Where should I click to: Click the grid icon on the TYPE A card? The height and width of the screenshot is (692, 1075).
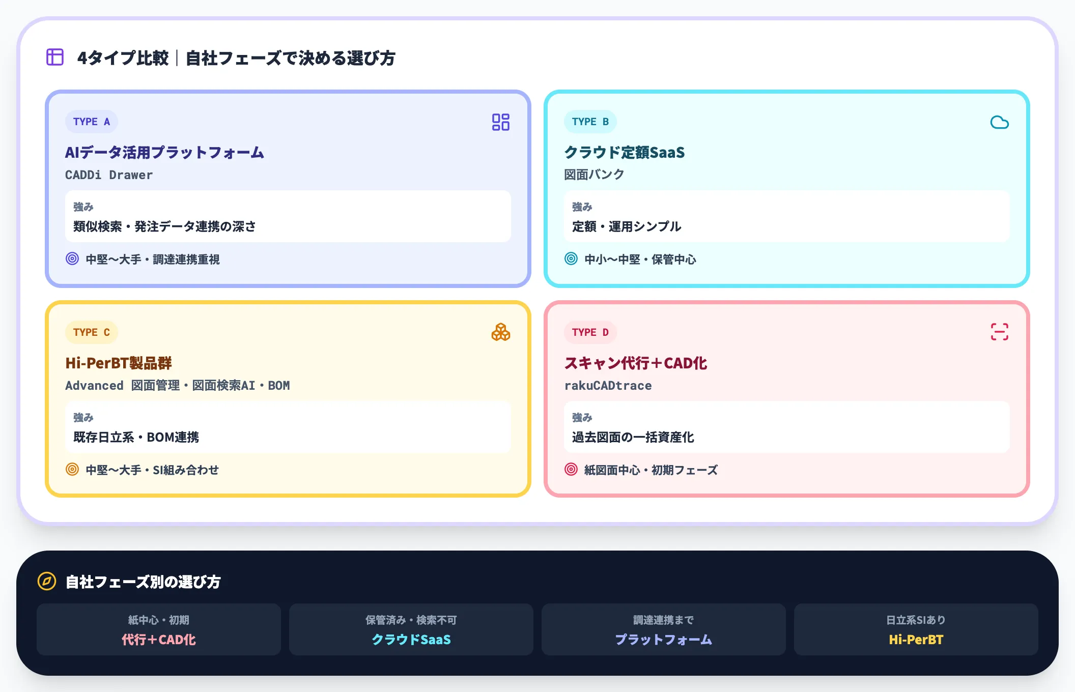coord(500,122)
